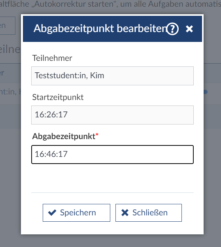Close dialog with header X icon

pos(189,29)
